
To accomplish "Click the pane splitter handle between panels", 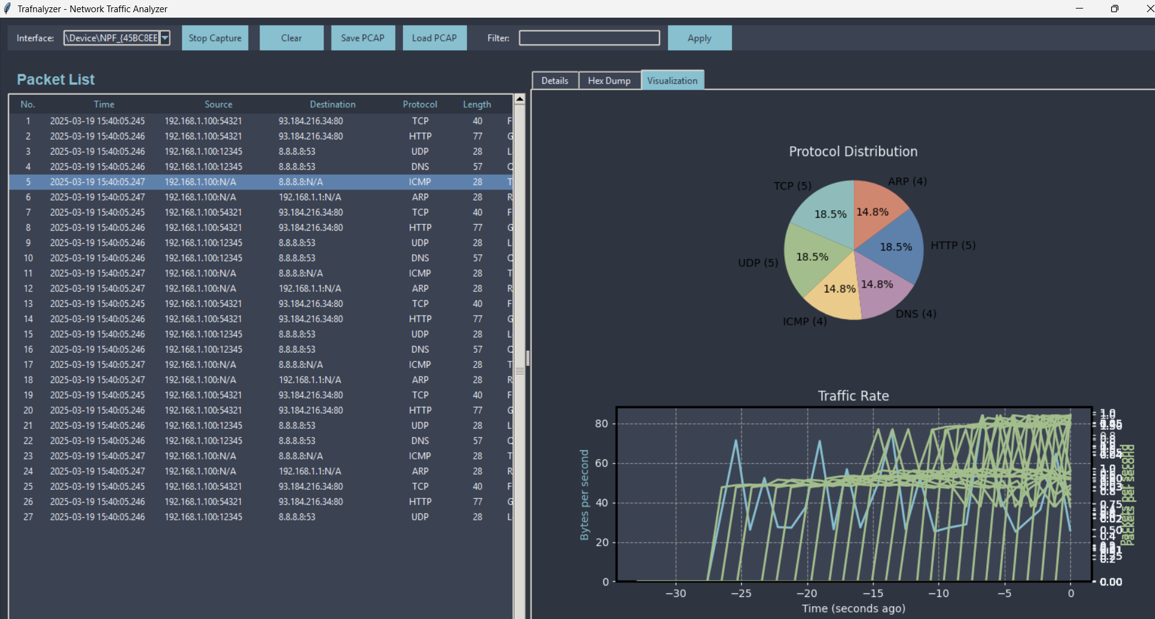I will click(x=528, y=358).
